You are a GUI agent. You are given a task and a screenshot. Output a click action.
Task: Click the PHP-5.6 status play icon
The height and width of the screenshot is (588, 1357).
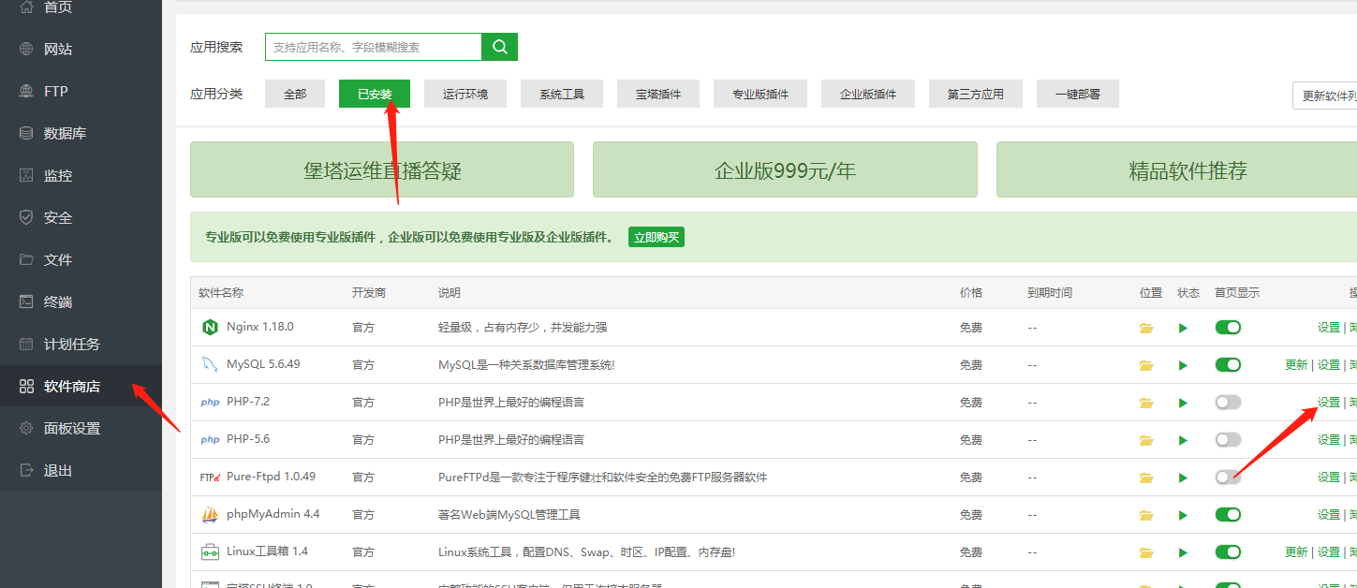click(x=1183, y=440)
